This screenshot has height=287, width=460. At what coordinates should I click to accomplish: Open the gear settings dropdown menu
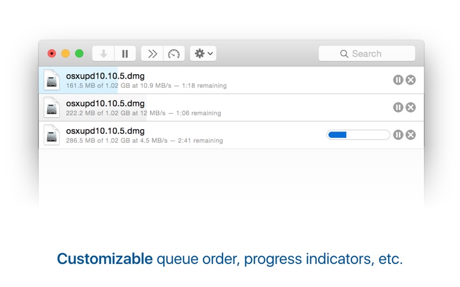[203, 53]
